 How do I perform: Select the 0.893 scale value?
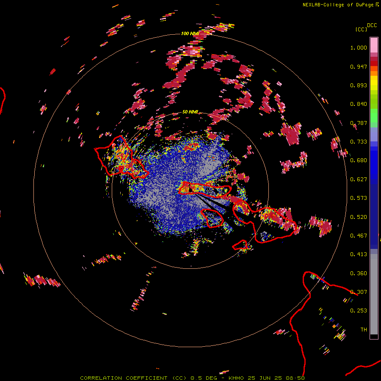click(x=359, y=85)
